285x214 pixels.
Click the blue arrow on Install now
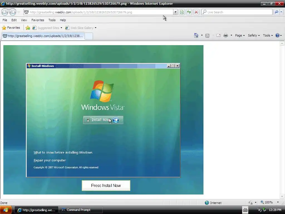(x=116, y=120)
